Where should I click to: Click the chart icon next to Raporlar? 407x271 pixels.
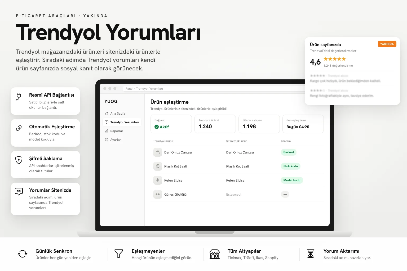(107, 131)
